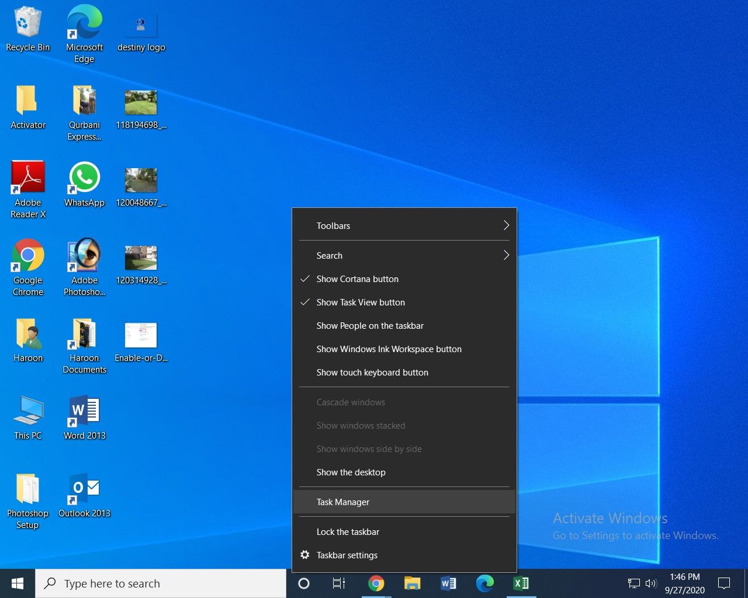
Task: Uncheck Show Task View button
Action: point(404,303)
